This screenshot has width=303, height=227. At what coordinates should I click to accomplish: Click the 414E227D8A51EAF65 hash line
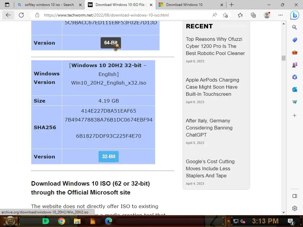coord(109,111)
